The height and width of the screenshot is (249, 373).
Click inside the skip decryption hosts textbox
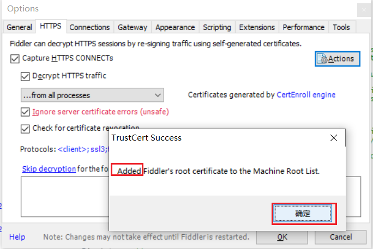(65, 197)
